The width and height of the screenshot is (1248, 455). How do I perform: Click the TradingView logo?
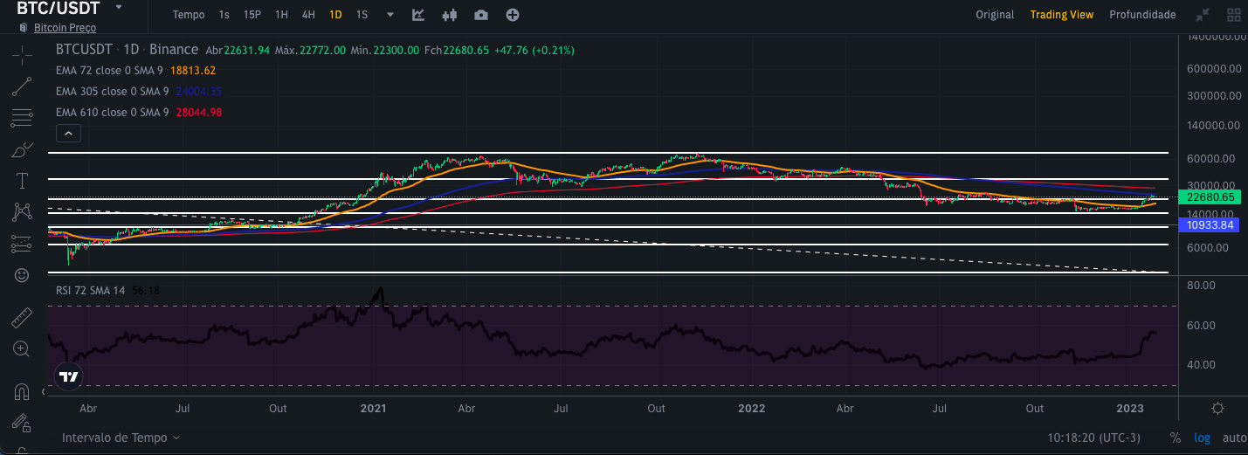click(69, 377)
